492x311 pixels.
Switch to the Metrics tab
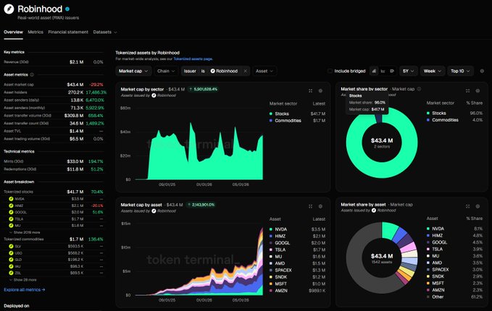36,32
